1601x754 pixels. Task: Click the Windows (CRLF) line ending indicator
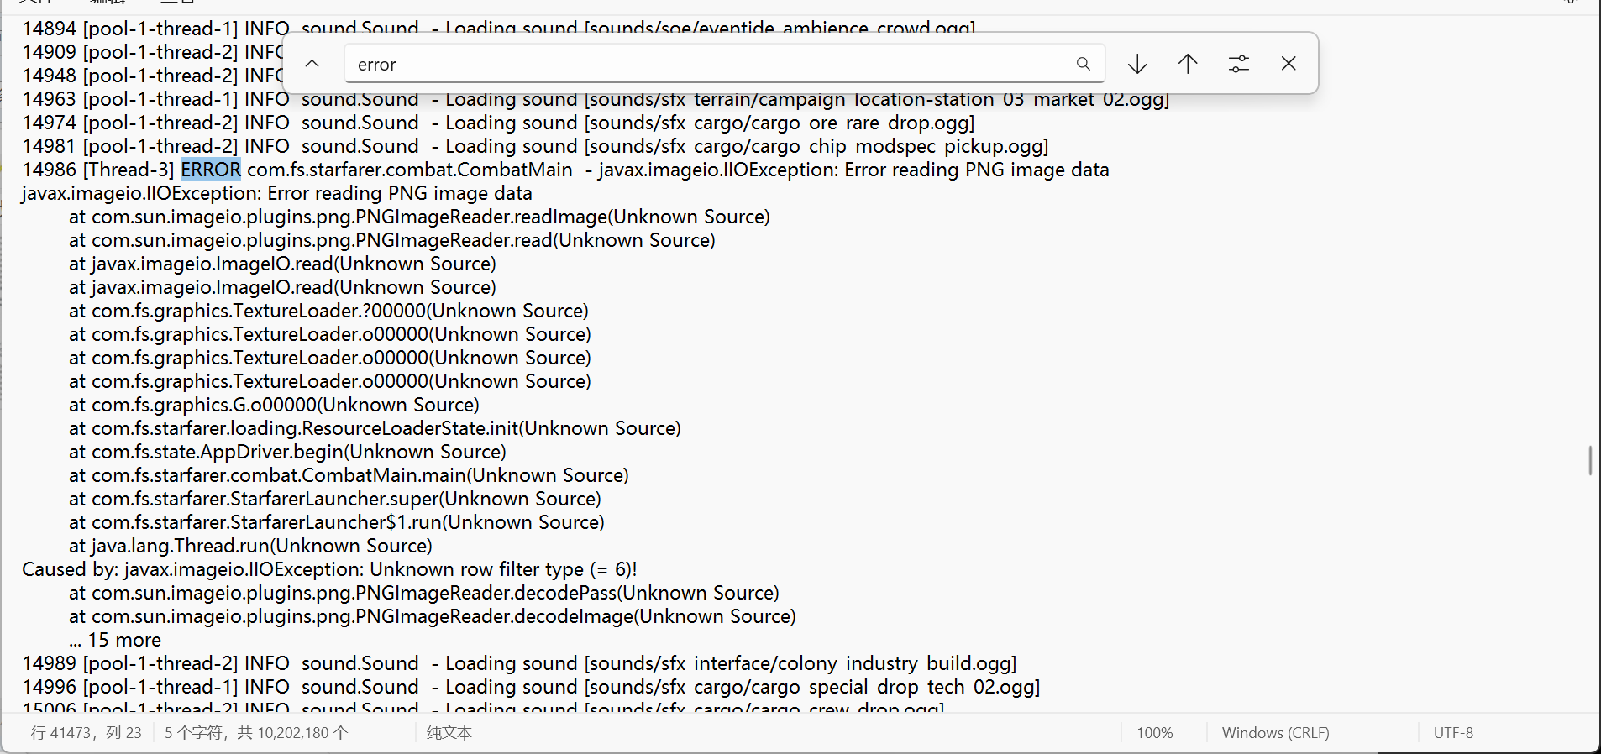coord(1275,733)
